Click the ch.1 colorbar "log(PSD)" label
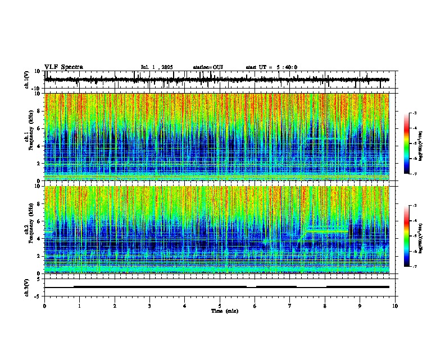Image resolution: width=445 pixels, height=343 pixels. pos(421,146)
